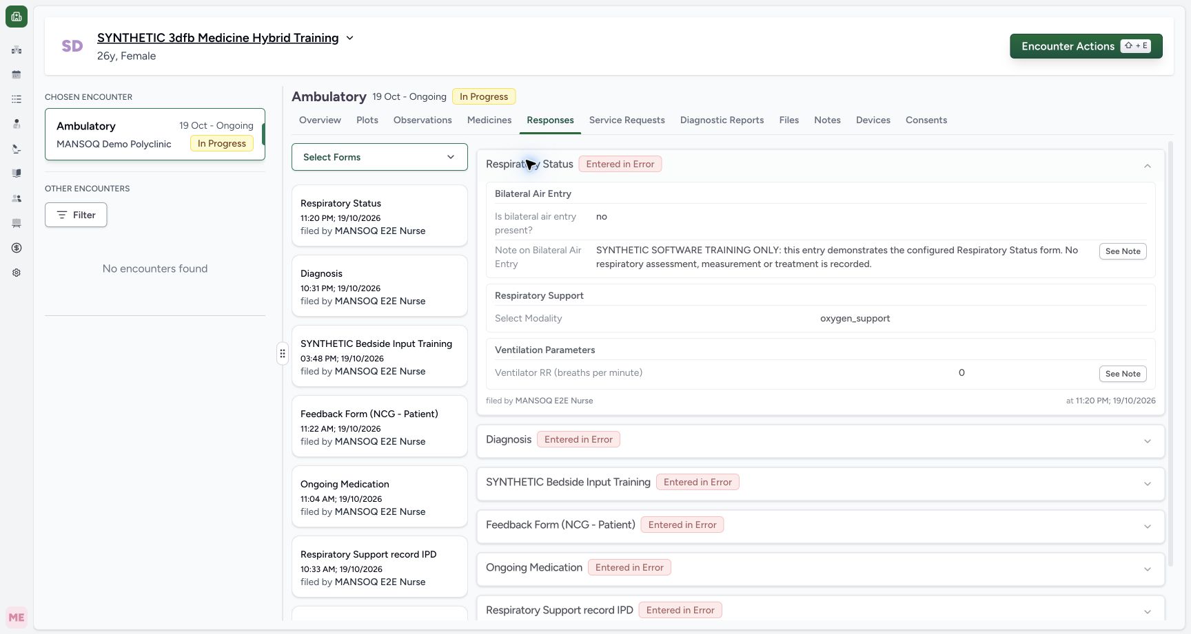Click Entered in Error badge on Respiratory Status
The width and height of the screenshot is (1191, 634).
[x=620, y=164]
